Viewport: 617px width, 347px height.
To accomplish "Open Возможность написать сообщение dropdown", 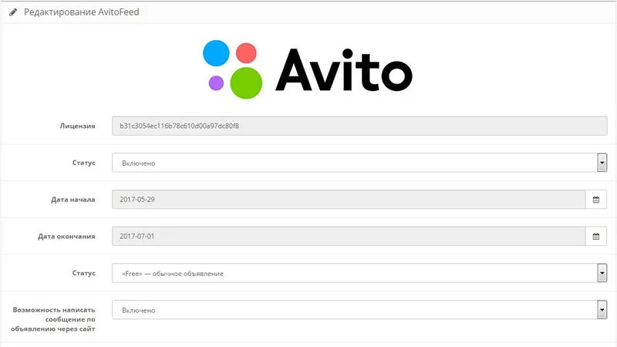I will pos(359,310).
